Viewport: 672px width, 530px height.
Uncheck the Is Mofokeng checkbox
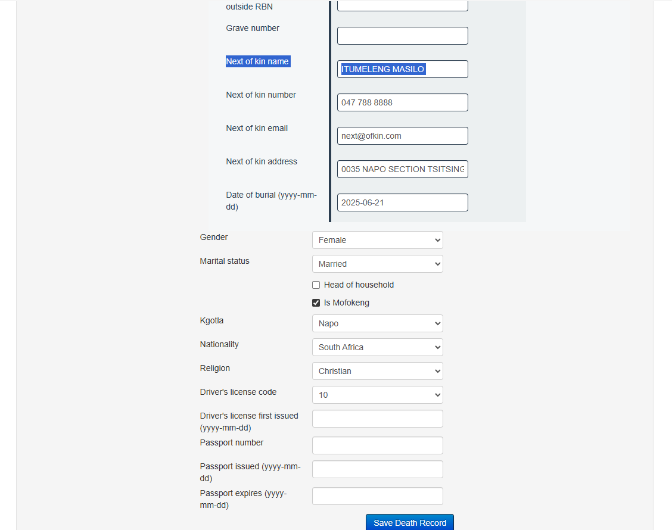coord(316,303)
